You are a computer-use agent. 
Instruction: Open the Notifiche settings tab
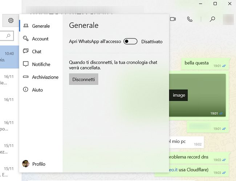(x=41, y=64)
